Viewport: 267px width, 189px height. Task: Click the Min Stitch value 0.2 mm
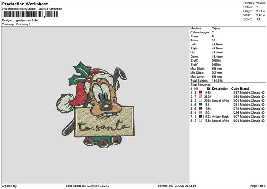(217, 73)
